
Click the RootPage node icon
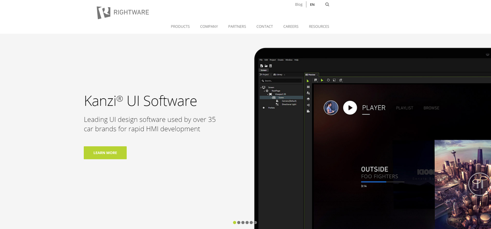click(267, 91)
